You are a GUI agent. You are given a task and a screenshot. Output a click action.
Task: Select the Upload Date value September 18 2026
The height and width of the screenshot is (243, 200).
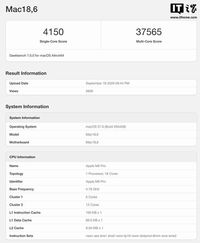point(107,83)
